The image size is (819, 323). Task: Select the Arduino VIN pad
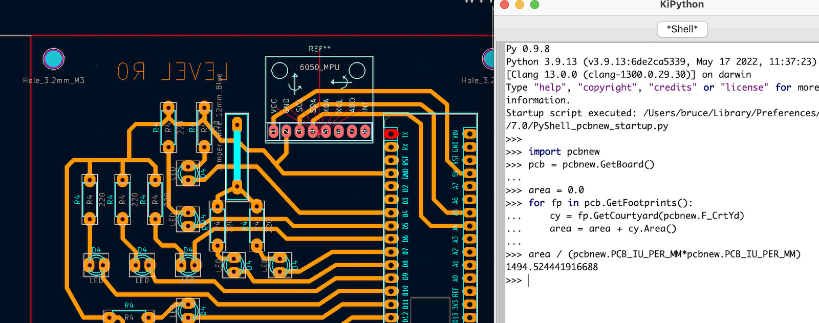click(x=469, y=134)
